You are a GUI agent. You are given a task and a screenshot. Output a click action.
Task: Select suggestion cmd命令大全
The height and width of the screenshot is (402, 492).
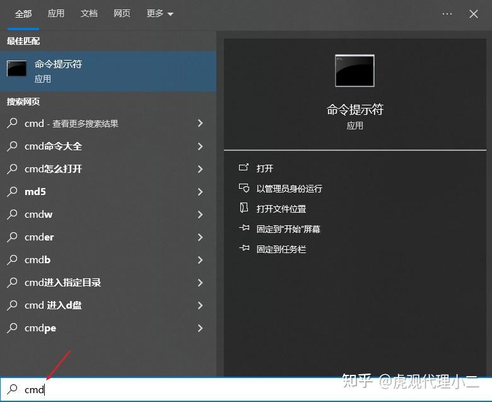click(x=108, y=146)
